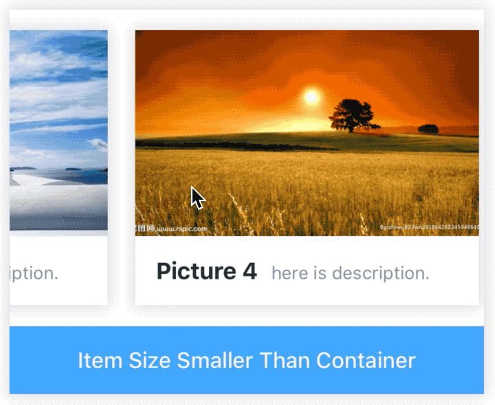
Task: Click the white caption area of Picture 4 card
Action: point(307,270)
